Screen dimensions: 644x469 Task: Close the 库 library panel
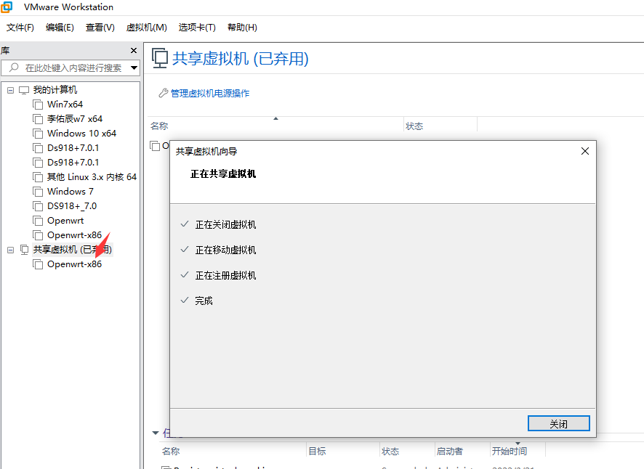coord(134,51)
